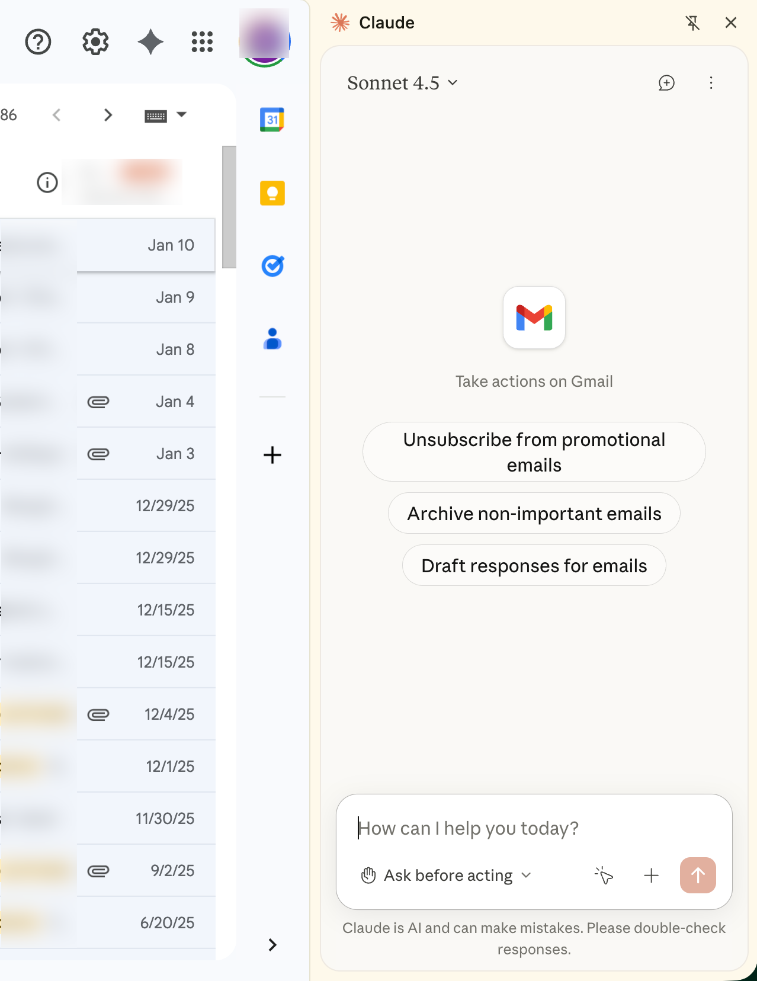Select Archive non-important emails suggestion
757x981 pixels.
[x=534, y=514]
